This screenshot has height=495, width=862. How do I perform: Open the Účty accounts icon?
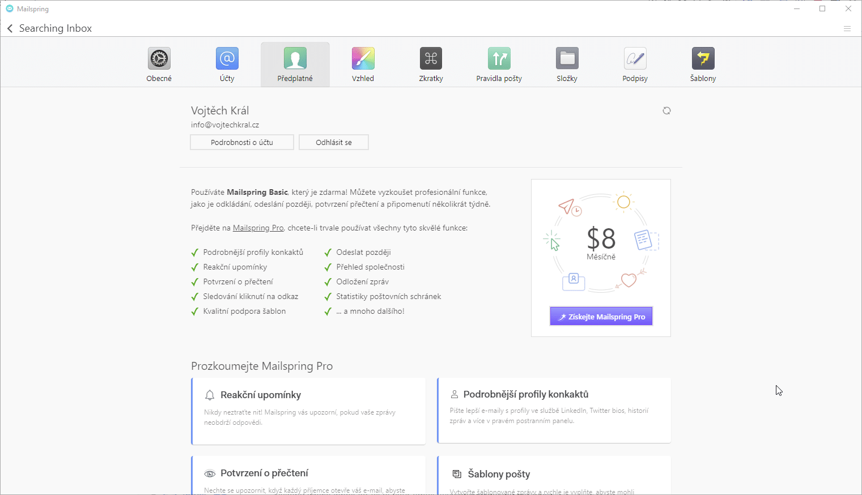point(227,59)
